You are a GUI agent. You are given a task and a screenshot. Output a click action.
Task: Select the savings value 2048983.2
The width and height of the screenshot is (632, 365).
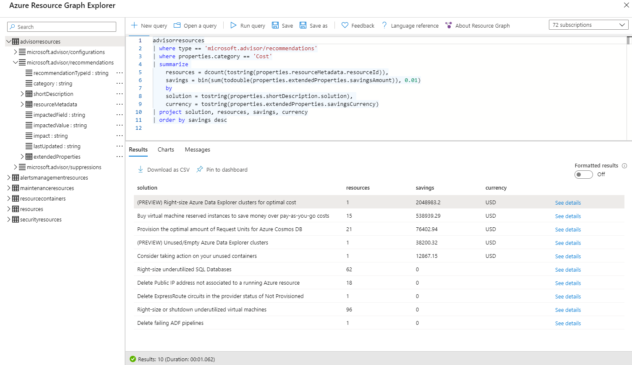click(428, 202)
